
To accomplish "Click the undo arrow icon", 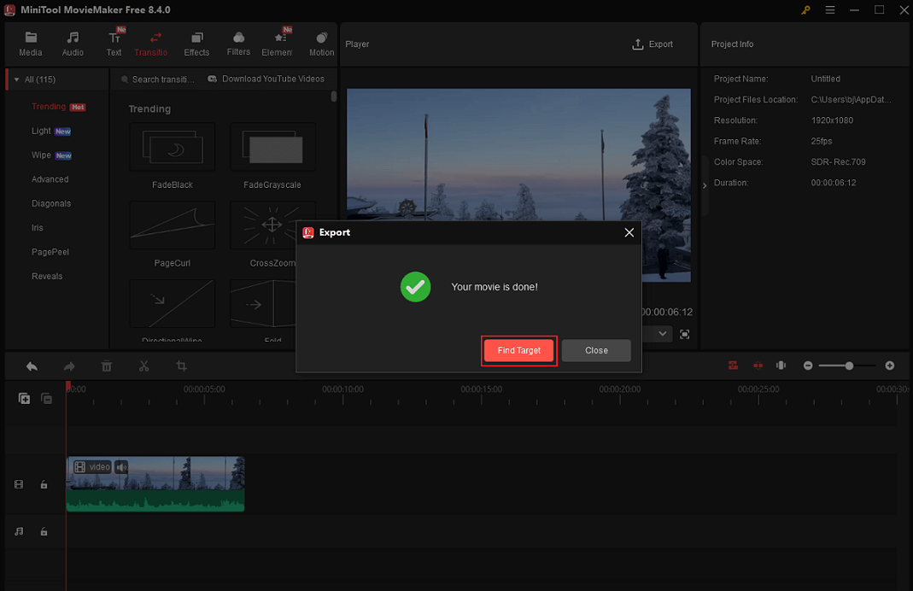I will point(32,366).
